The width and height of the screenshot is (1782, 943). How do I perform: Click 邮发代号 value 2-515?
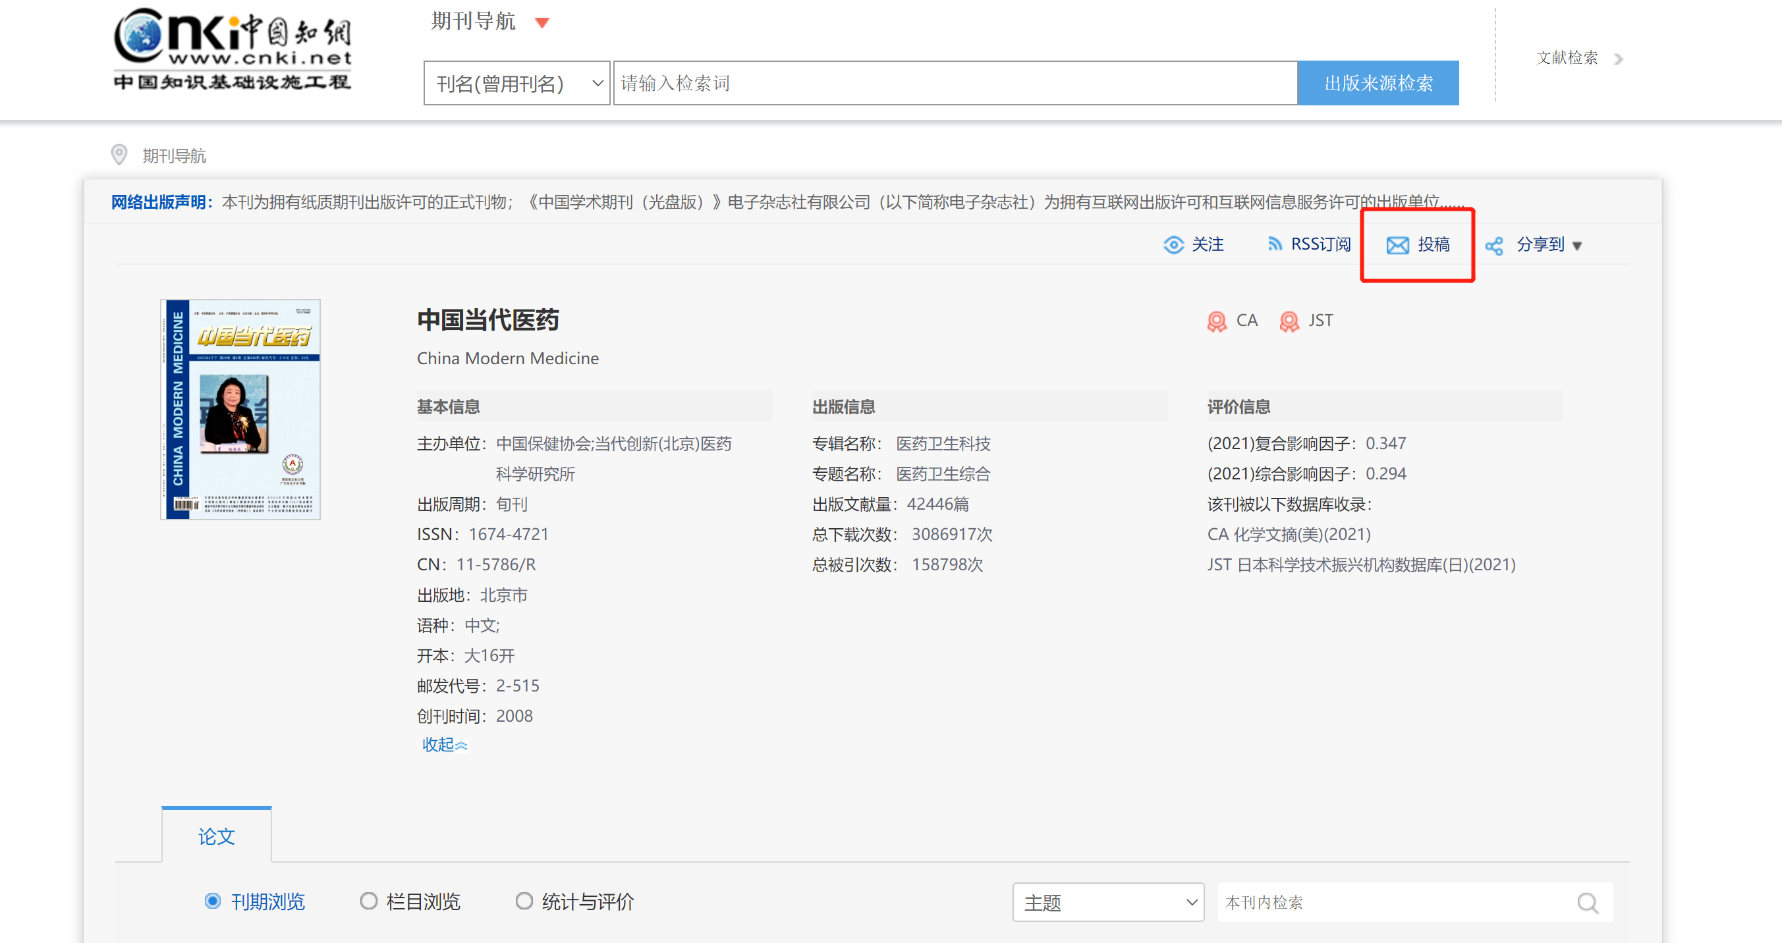(x=517, y=686)
